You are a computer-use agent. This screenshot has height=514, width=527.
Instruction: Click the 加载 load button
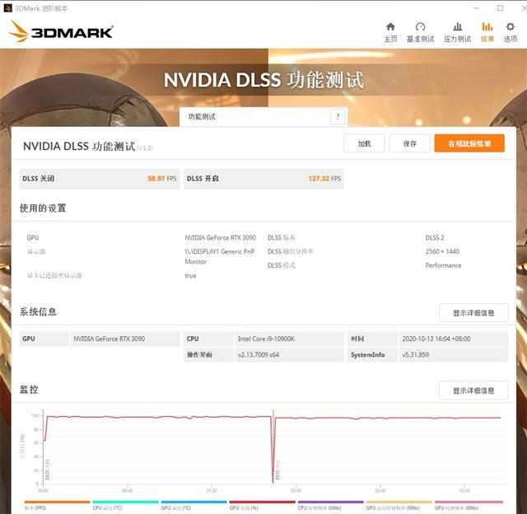coord(364,143)
